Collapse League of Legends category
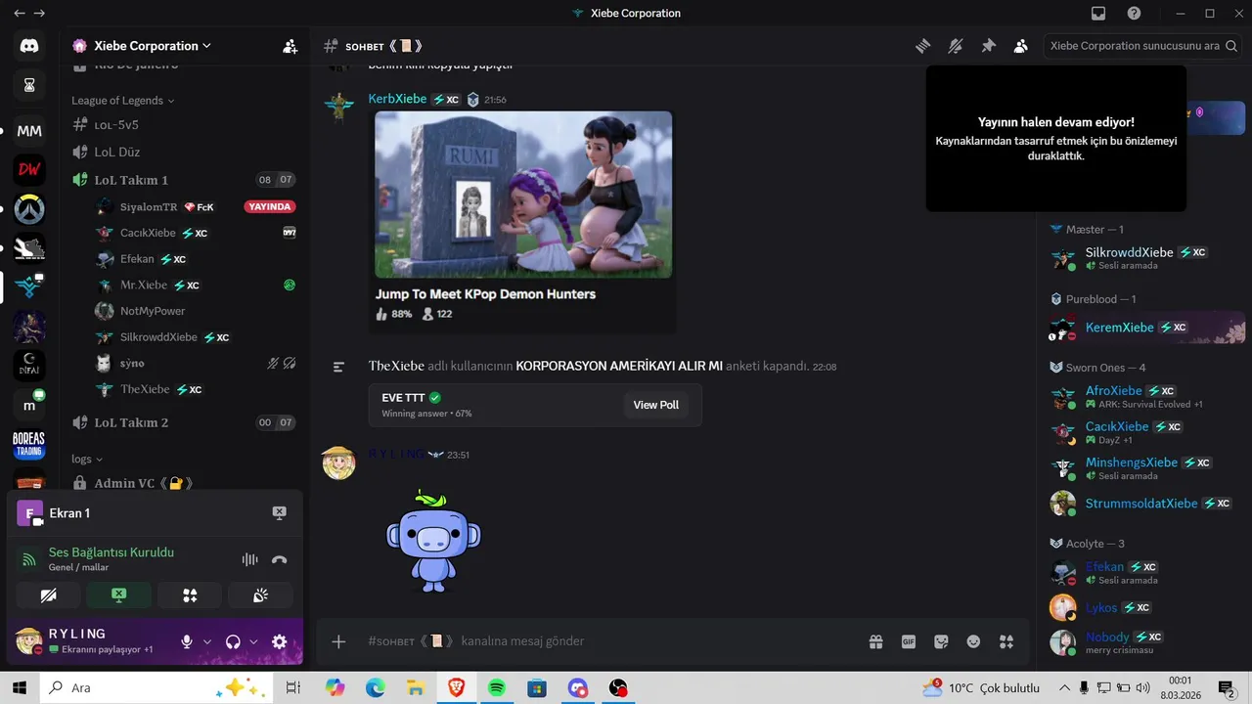1252x704 pixels. tap(122, 100)
